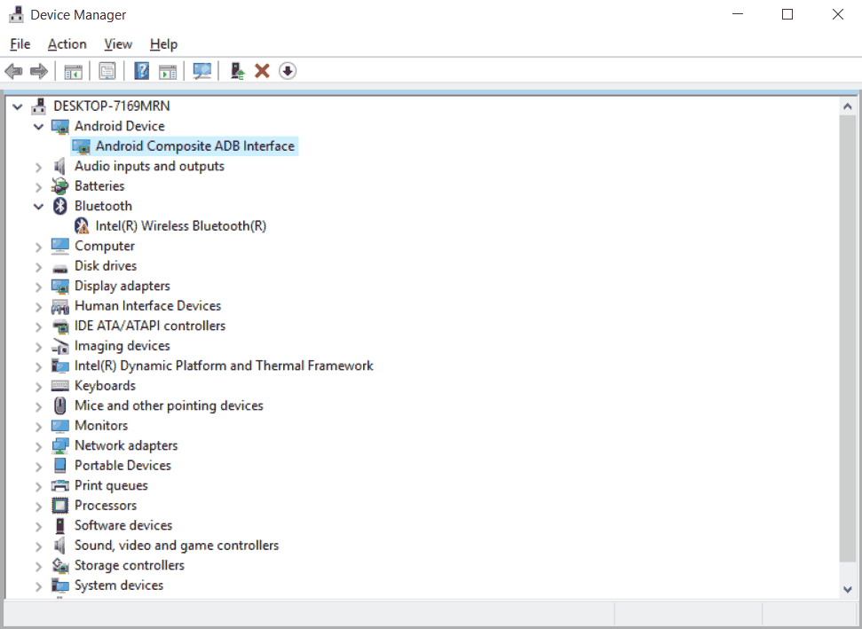The width and height of the screenshot is (862, 629).
Task: Click the blue Help question mark icon
Action: tap(142, 71)
